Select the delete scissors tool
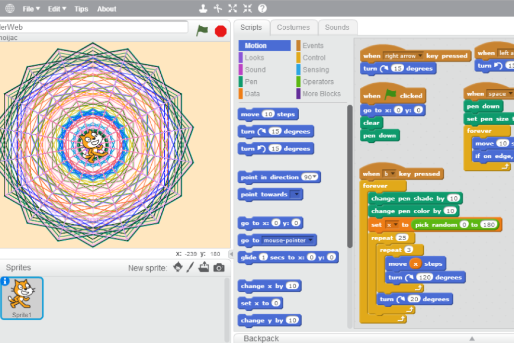514x343 pixels. coord(217,8)
